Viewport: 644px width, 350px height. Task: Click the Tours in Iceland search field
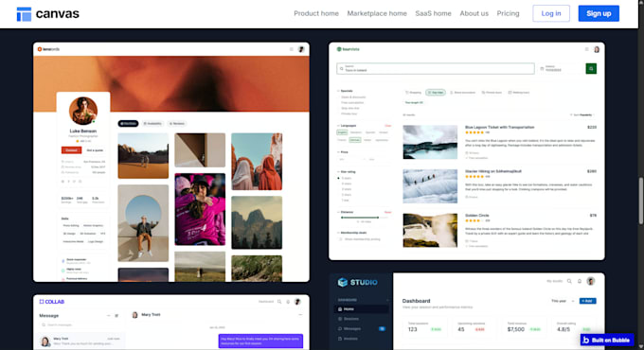436,68
